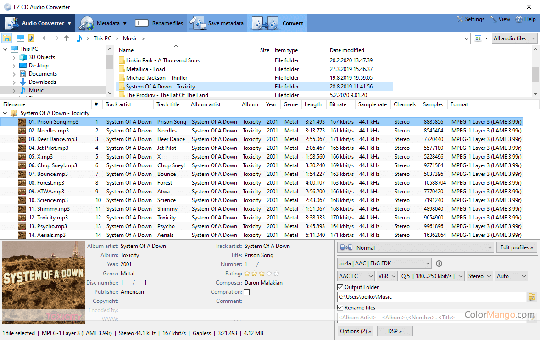Select the Linkin Park - A Thousand Suns folder
This screenshot has width=540, height=340.
click(x=162, y=60)
